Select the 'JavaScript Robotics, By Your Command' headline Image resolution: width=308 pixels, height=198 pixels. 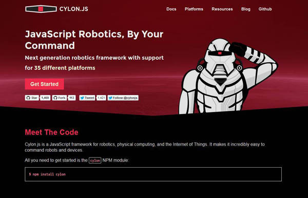point(94,40)
